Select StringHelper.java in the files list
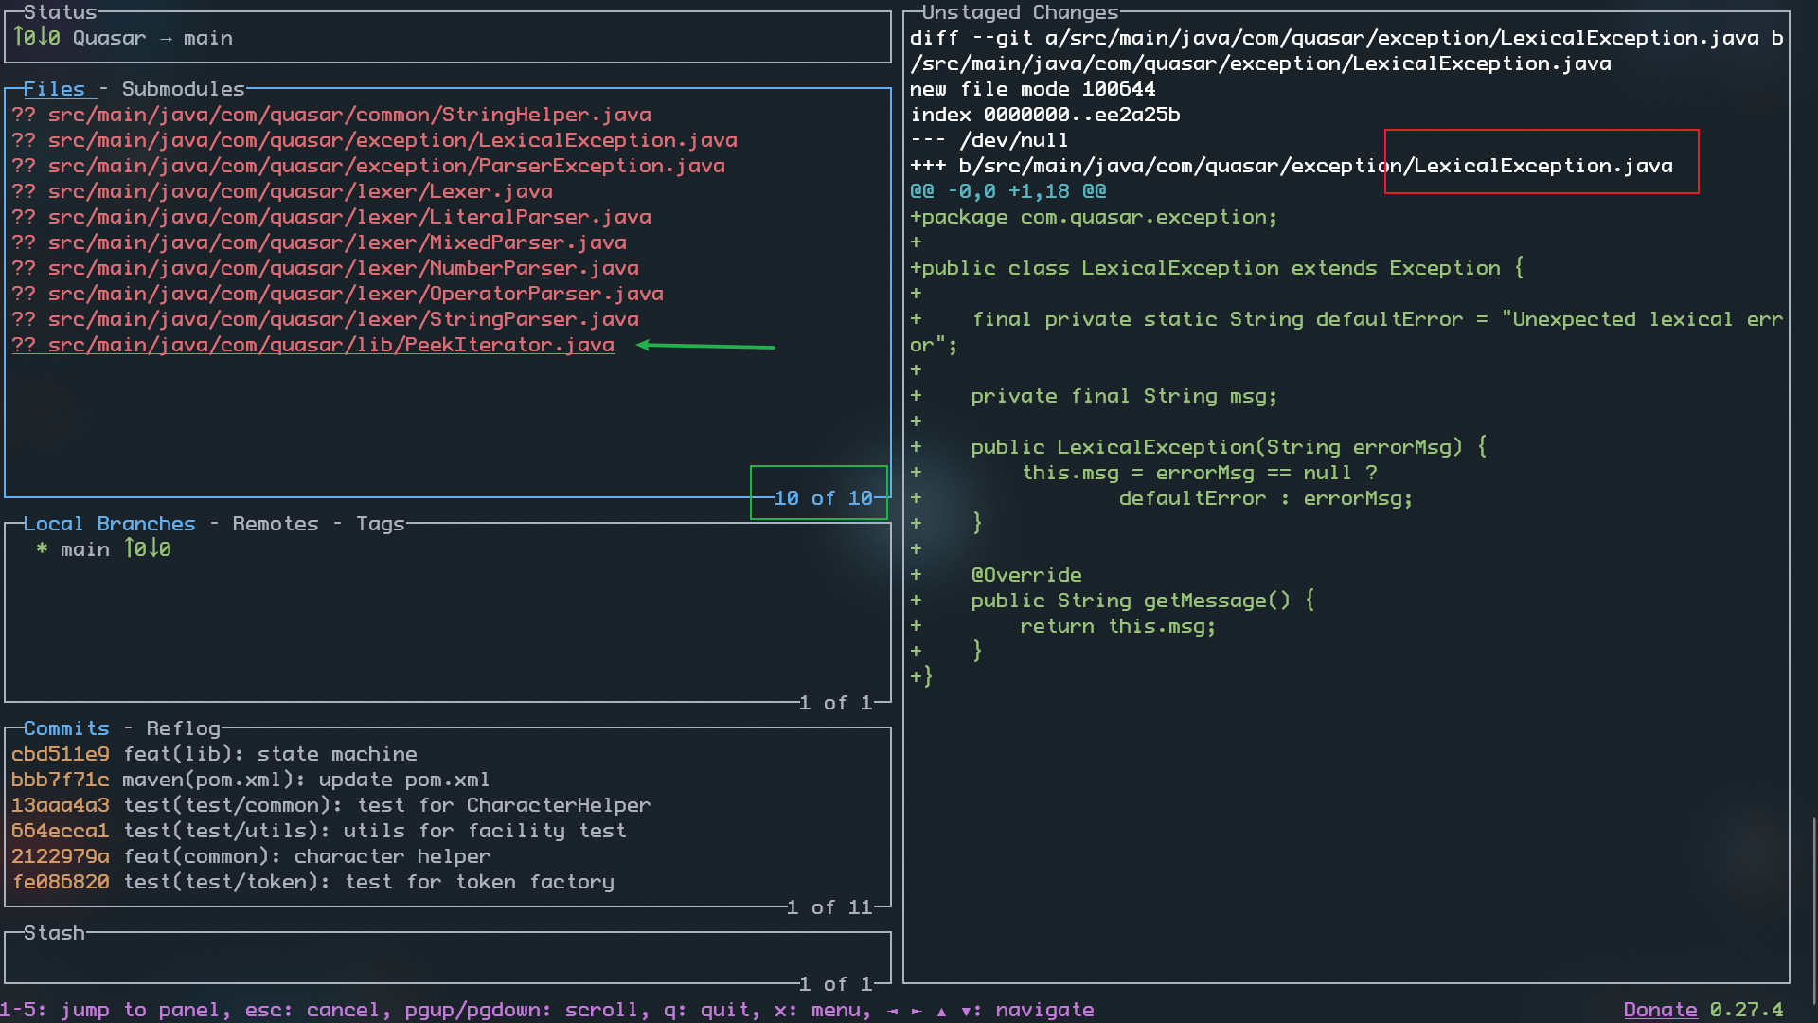1818x1023 pixels. point(331,115)
